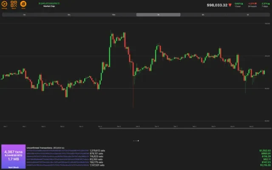Click the first page indicator dot
272x170 pixels.
pyautogui.click(x=133, y=140)
